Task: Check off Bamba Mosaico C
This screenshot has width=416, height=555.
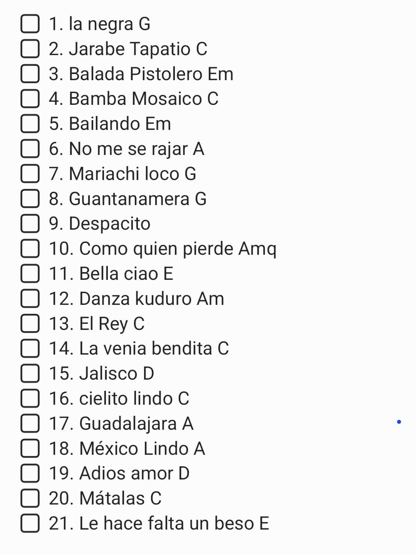Action: [x=30, y=99]
